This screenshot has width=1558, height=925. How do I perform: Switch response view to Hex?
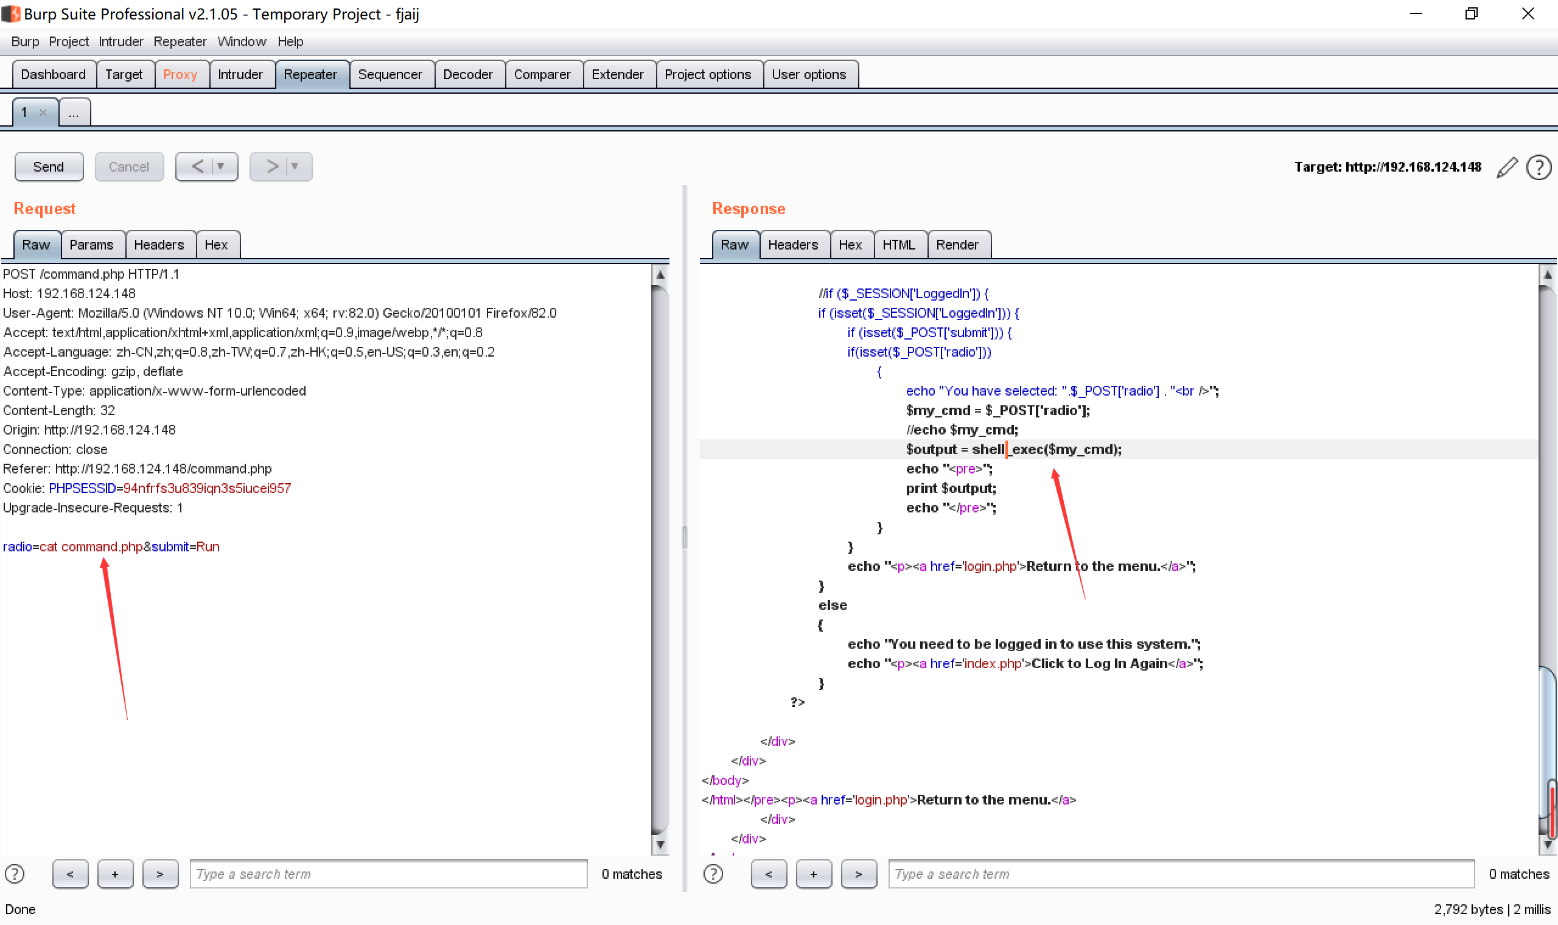click(851, 245)
